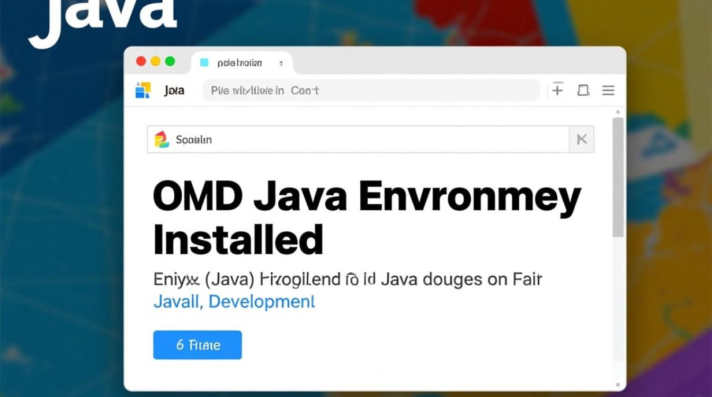
Task: Click the window switcher icon beside the menu
Action: [x=583, y=90]
